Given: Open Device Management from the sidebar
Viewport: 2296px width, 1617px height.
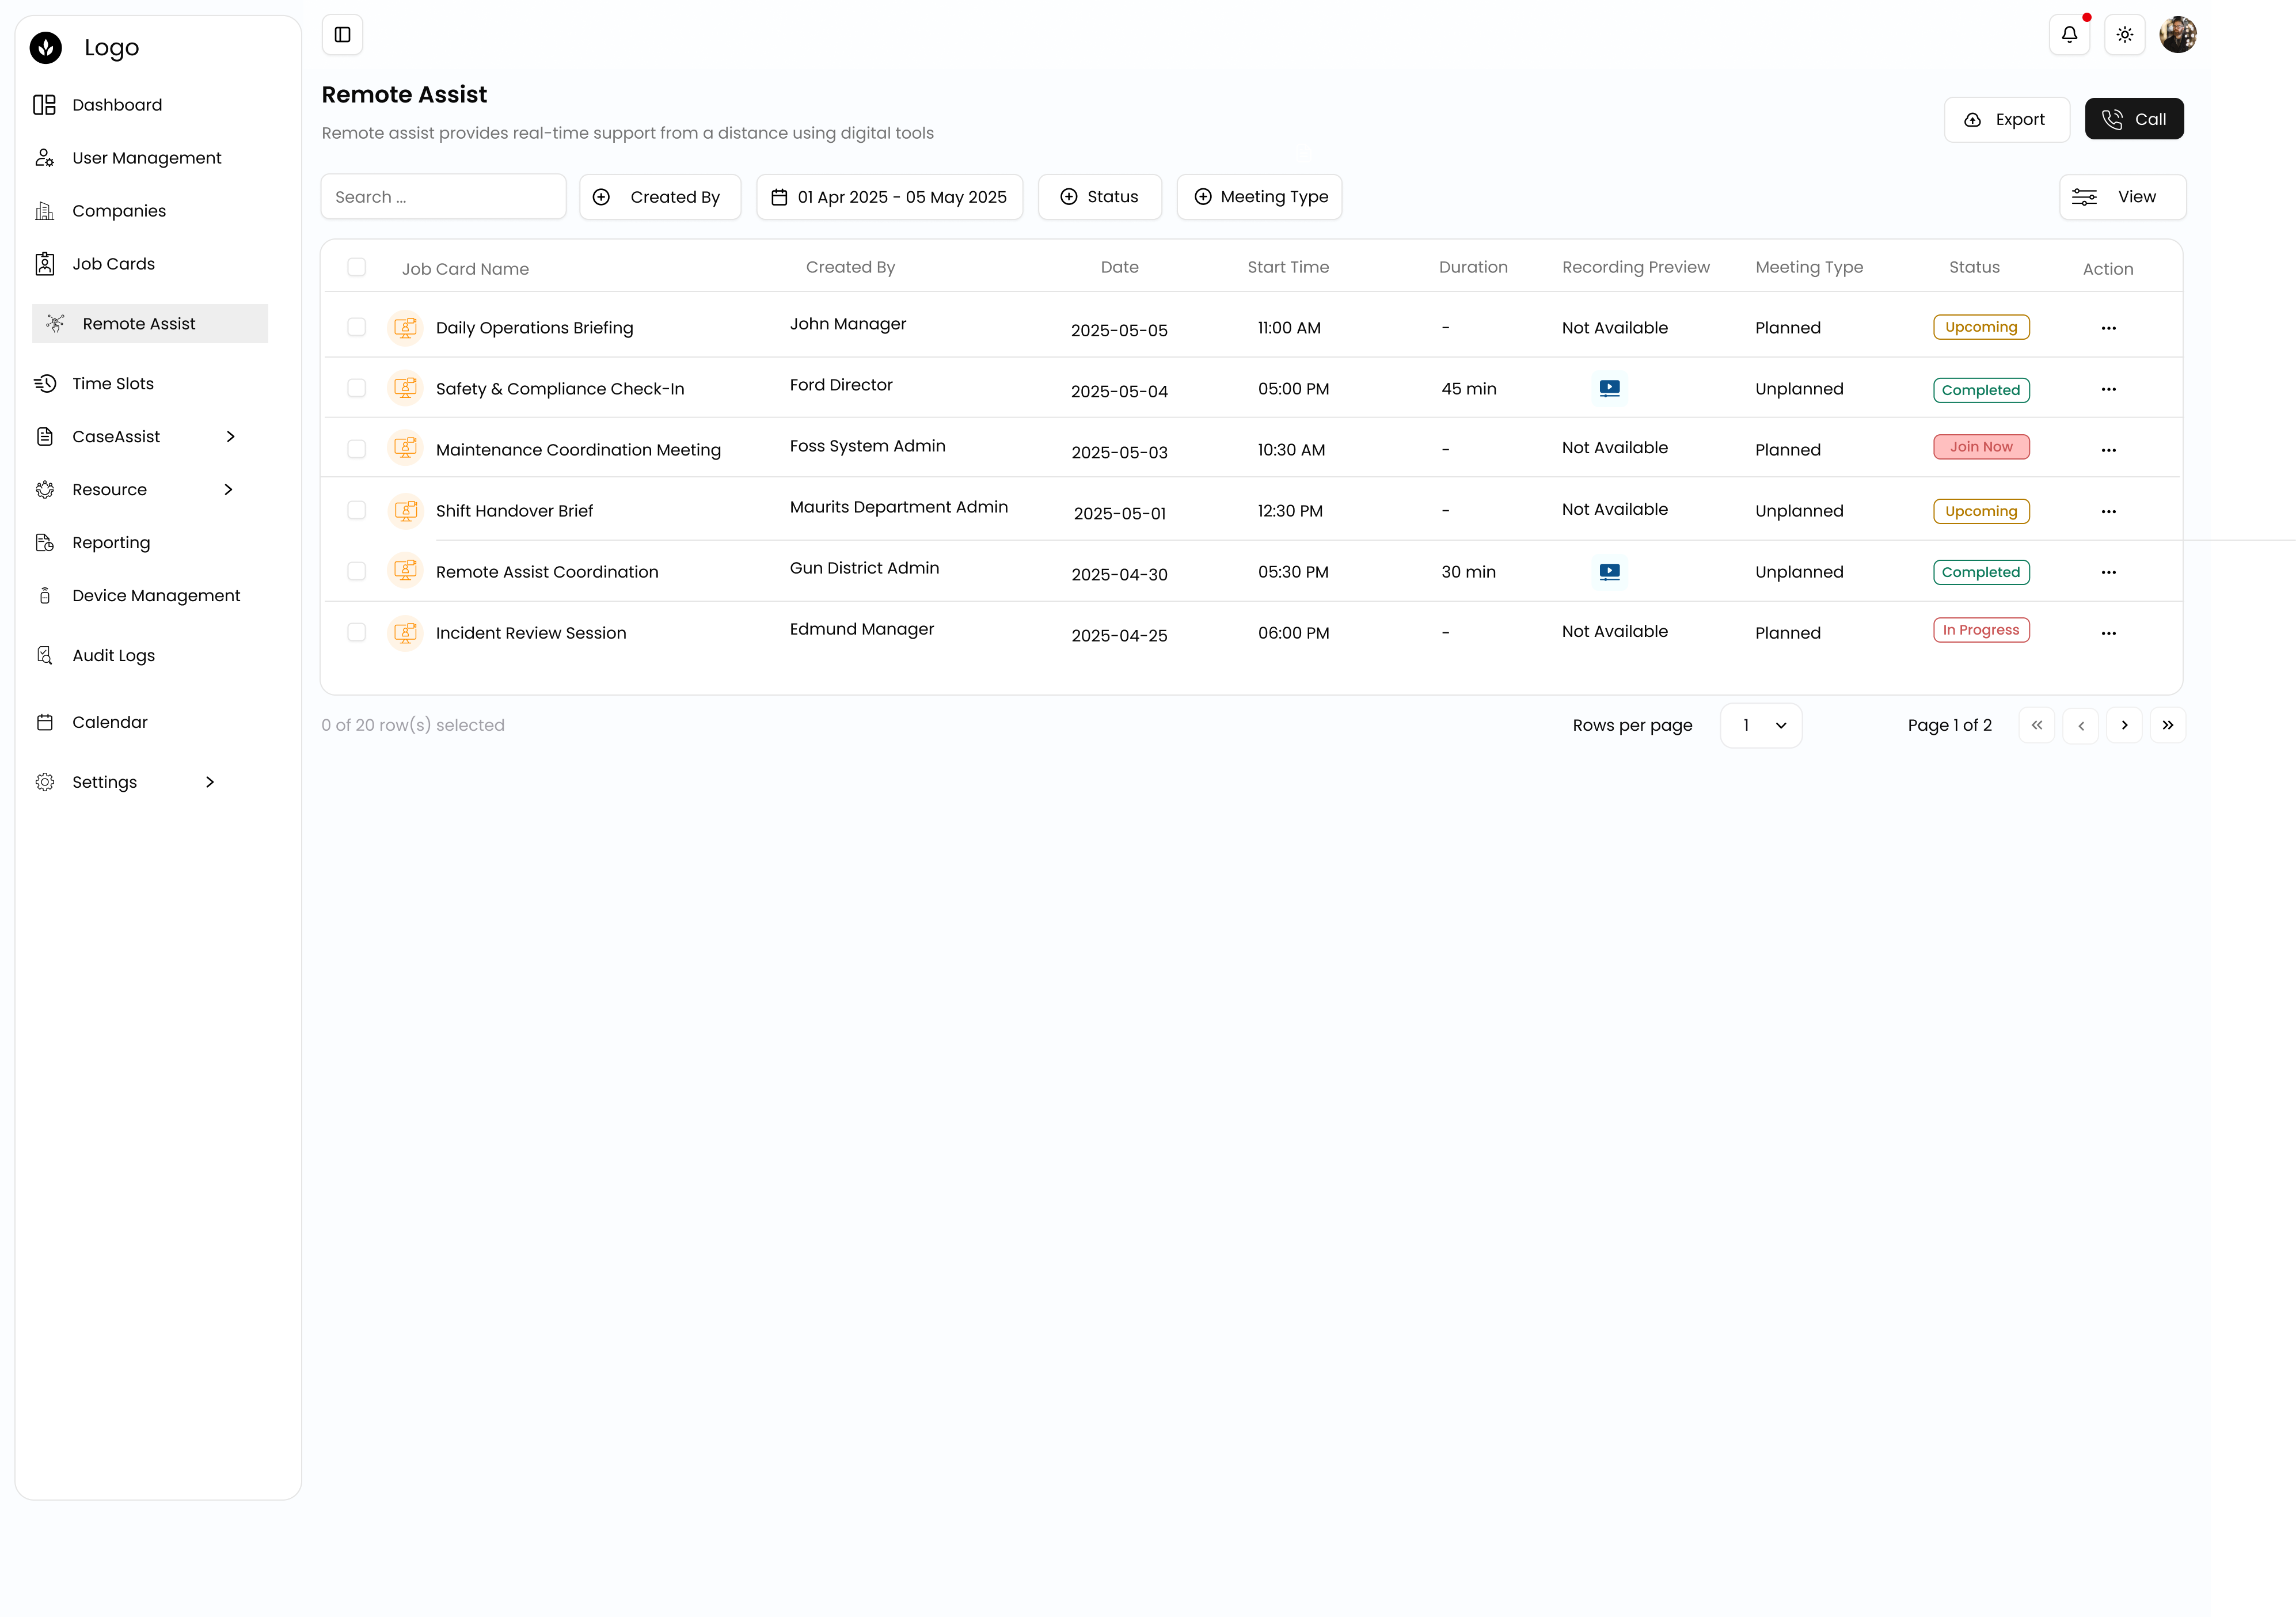Looking at the screenshot, I should click(156, 596).
